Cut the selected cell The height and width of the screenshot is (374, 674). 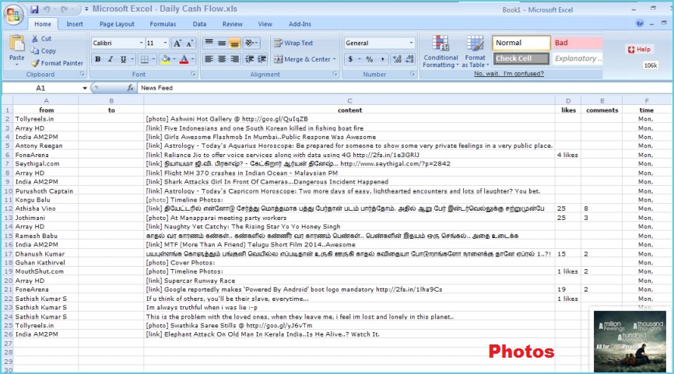[41, 39]
